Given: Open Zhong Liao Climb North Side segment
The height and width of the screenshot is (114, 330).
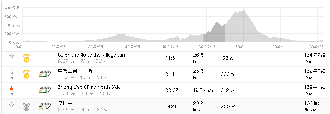Looking at the screenshot, I should (89, 87).
